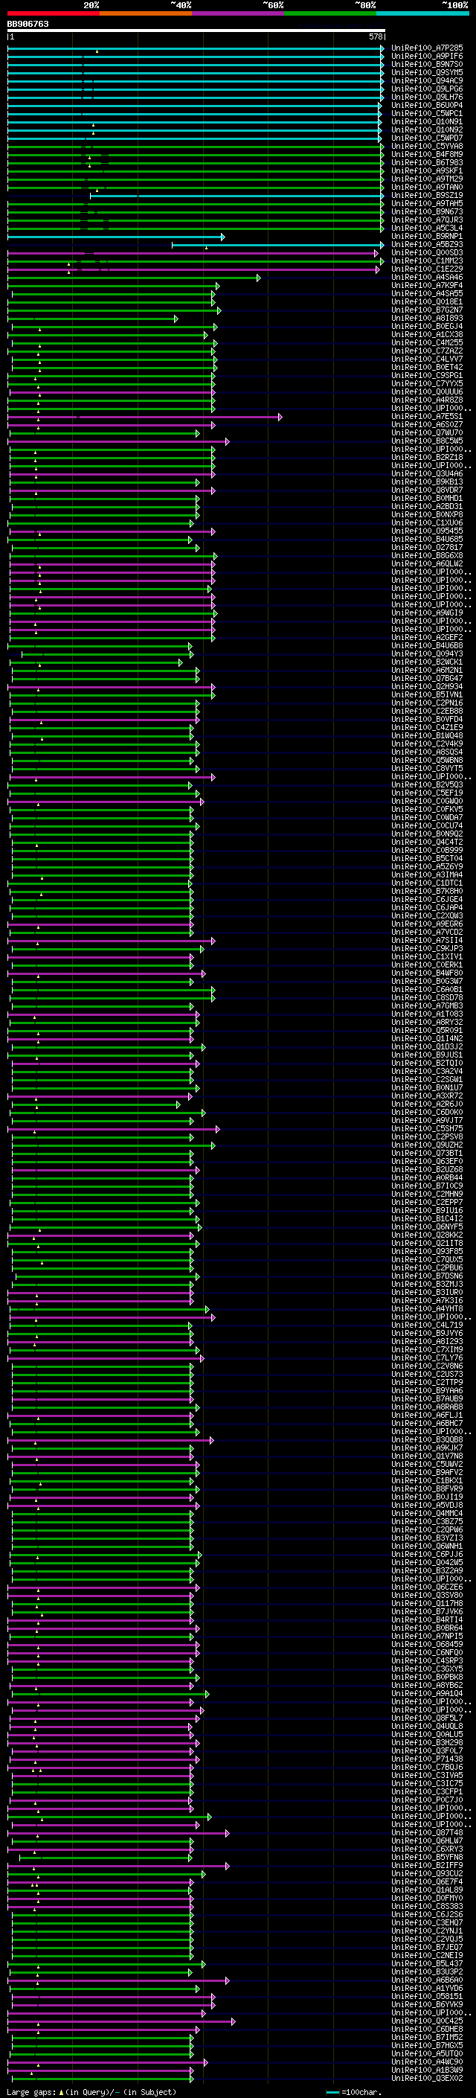
Task: Select hit UniRef100_A4WC90
Action: click(427, 2062)
